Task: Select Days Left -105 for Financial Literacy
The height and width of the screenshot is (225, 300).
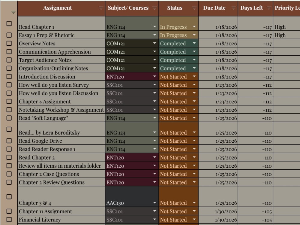Action: (x=255, y=219)
